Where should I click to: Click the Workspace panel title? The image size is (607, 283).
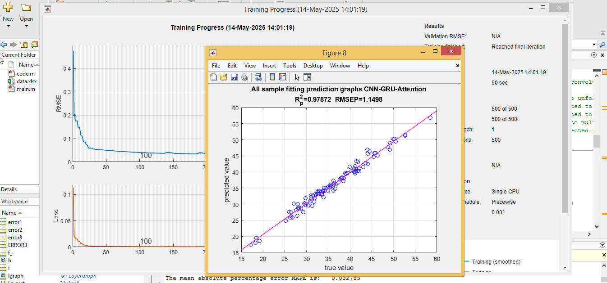point(14,202)
